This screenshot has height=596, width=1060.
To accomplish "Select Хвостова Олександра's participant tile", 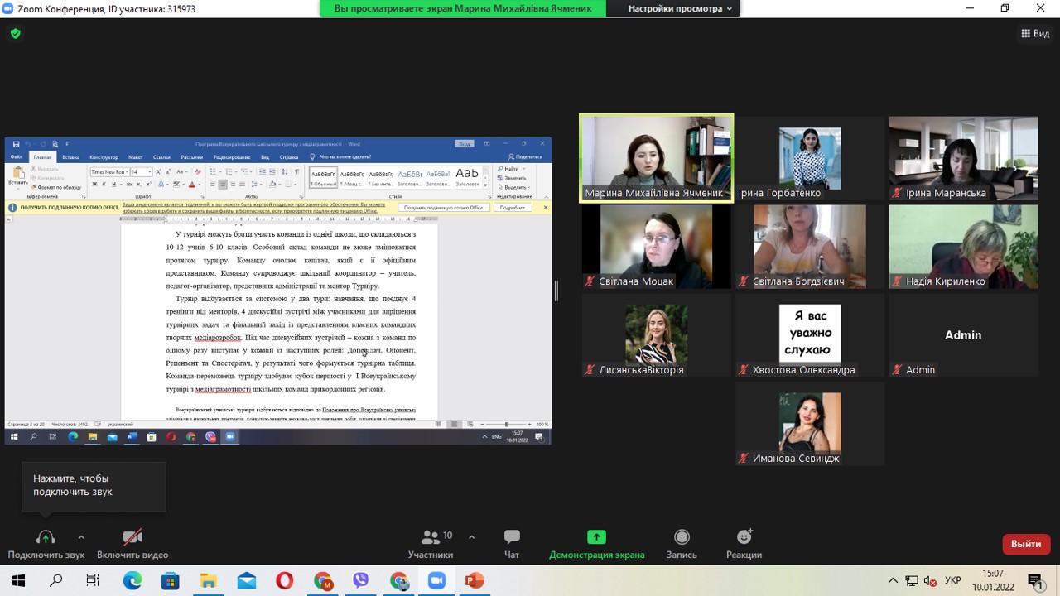I will tap(809, 335).
